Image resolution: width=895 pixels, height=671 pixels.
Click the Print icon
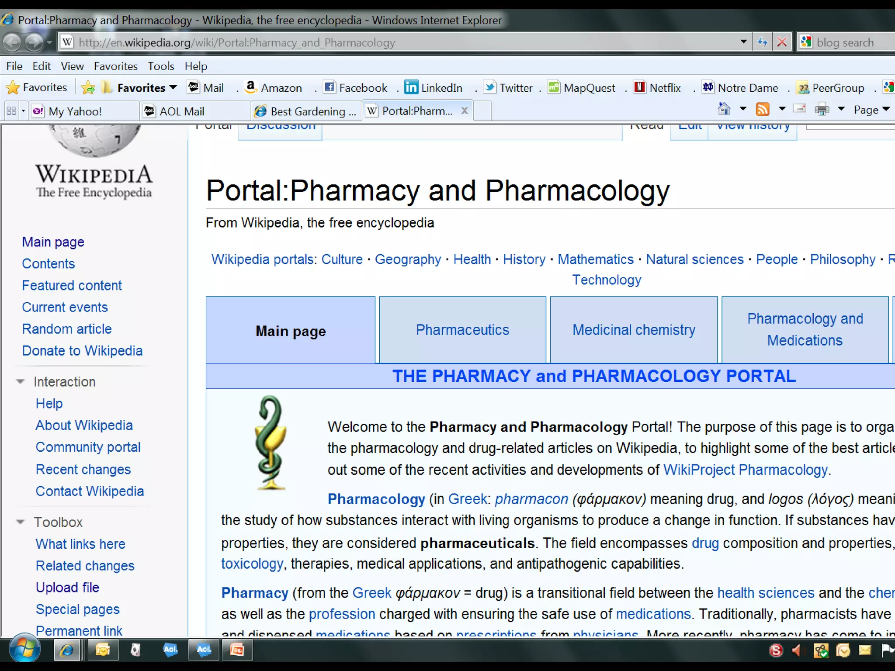pos(822,109)
